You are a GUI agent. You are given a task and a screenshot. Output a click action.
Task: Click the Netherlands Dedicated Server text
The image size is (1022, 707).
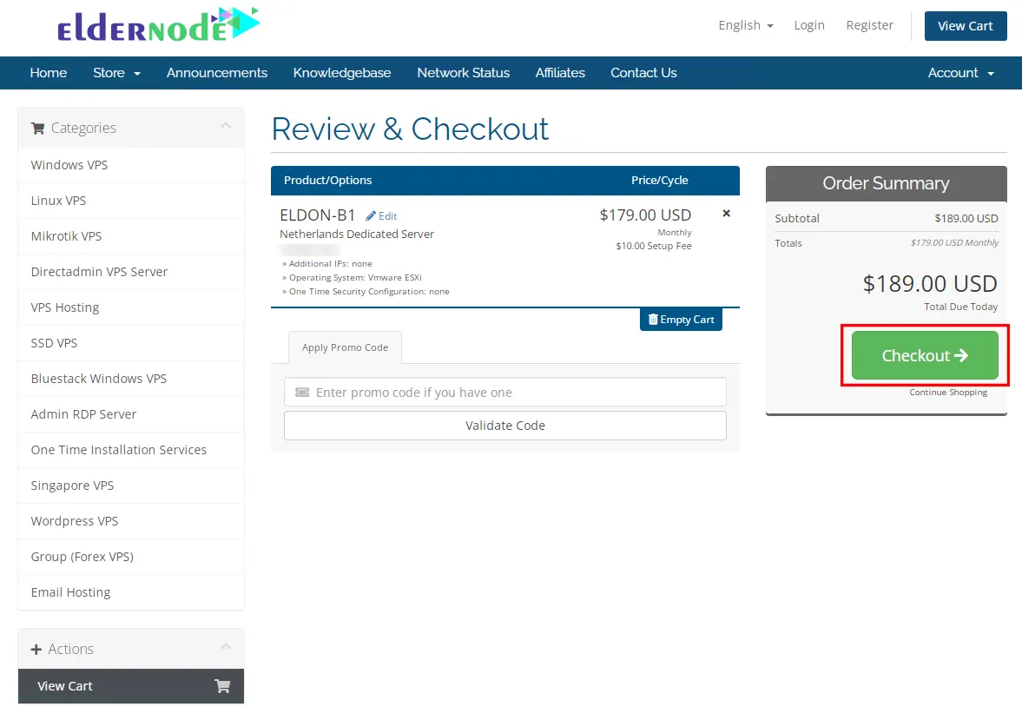click(x=357, y=235)
